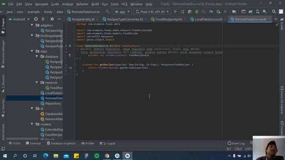Click Sync Project with Gradle Files icon

point(250,12)
